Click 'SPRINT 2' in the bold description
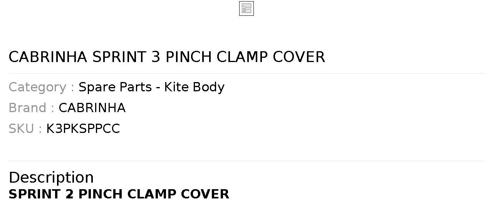Viewport: 493px width, 215px height. coord(41,194)
